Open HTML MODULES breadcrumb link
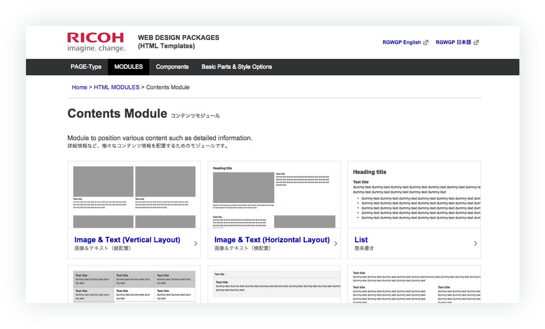Image resolution: width=545 pixels, height=329 pixels. 117,87
